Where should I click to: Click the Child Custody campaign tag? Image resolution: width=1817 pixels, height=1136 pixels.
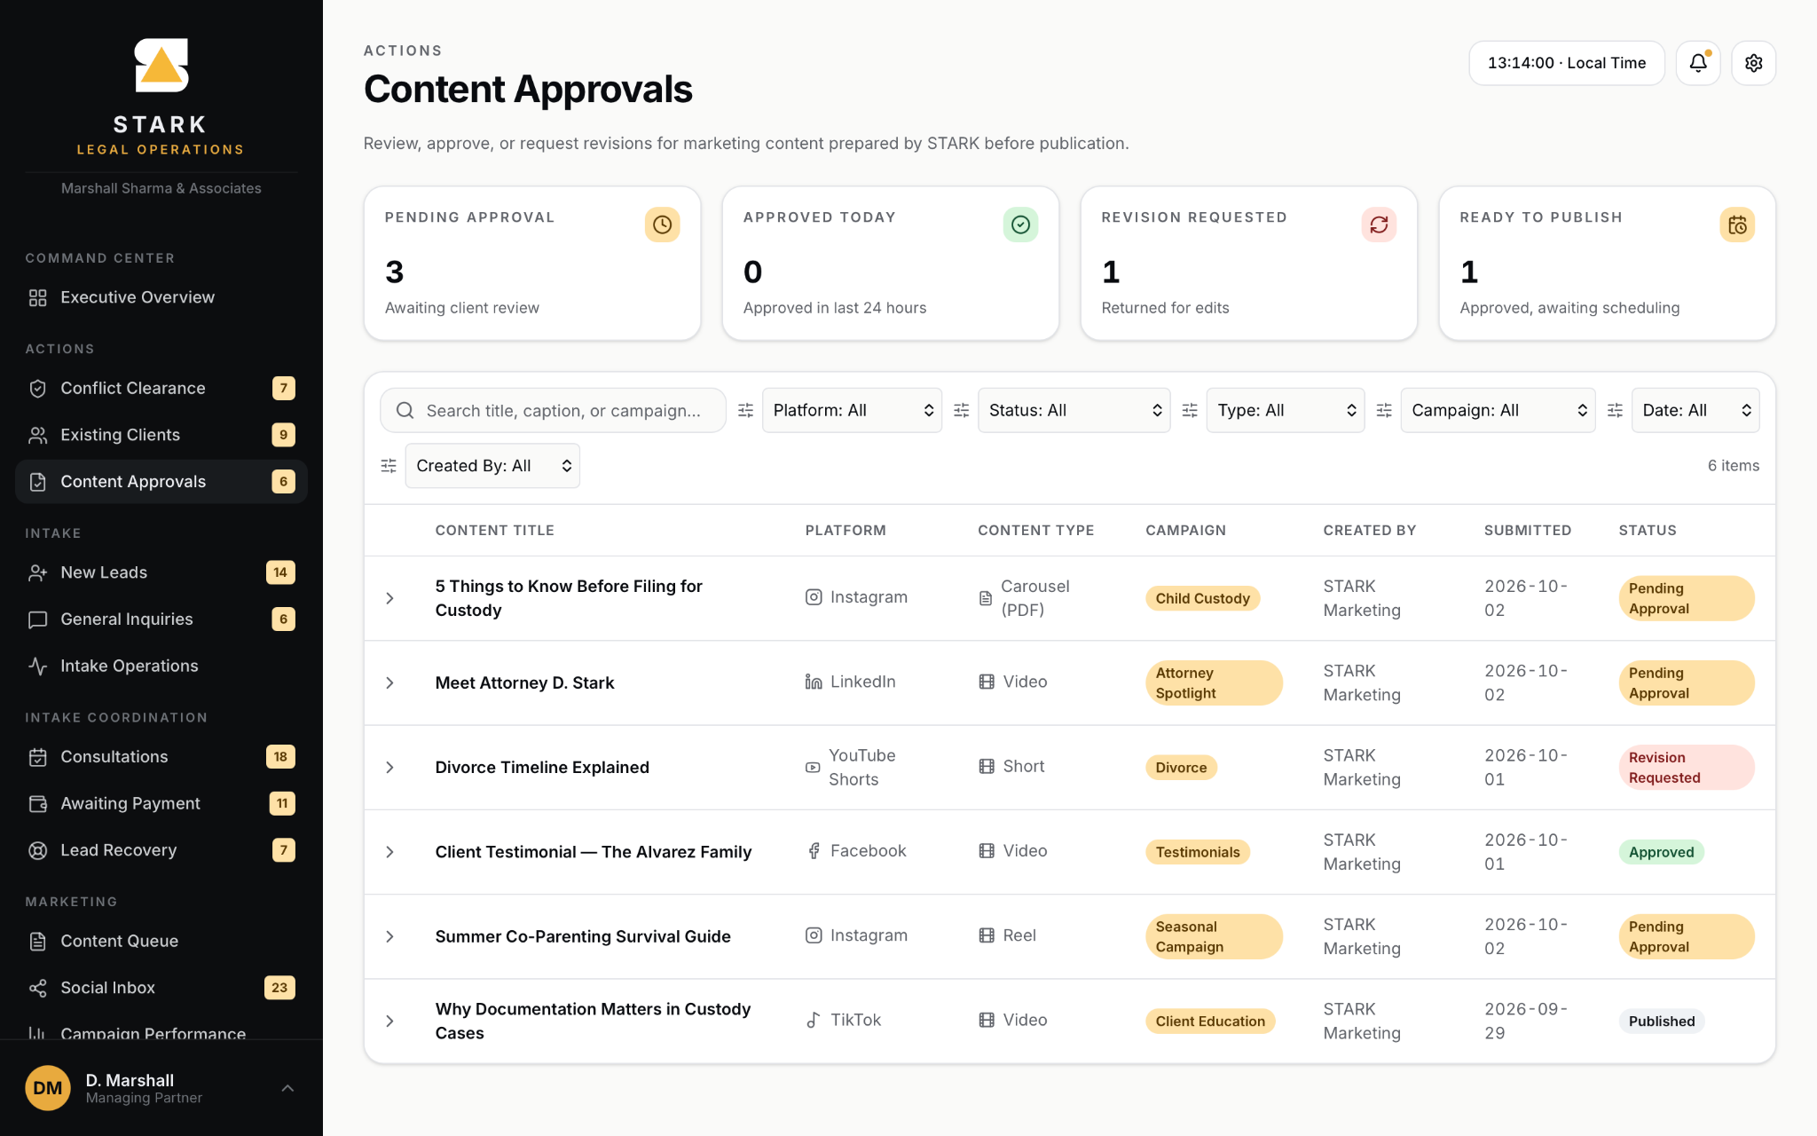pyautogui.click(x=1202, y=598)
